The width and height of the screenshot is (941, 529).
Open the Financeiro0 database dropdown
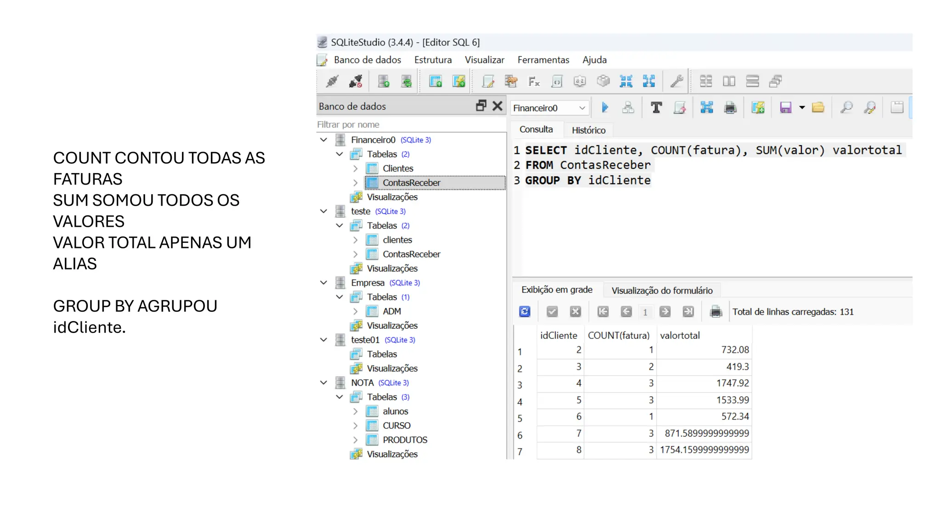[582, 108]
